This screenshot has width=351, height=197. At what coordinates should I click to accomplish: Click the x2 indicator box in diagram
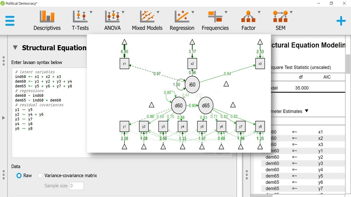tap(192, 64)
